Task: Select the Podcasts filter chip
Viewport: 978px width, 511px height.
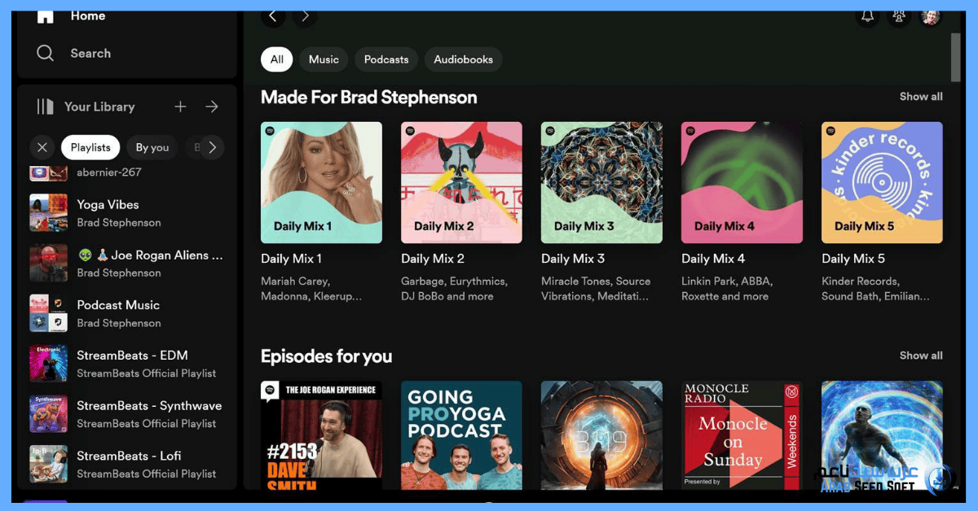Action: pyautogui.click(x=386, y=59)
